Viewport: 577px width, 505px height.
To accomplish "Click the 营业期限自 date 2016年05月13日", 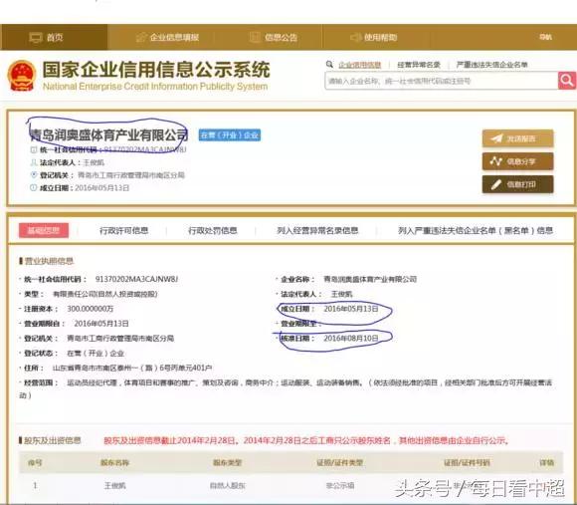I will pyautogui.click(x=101, y=324).
